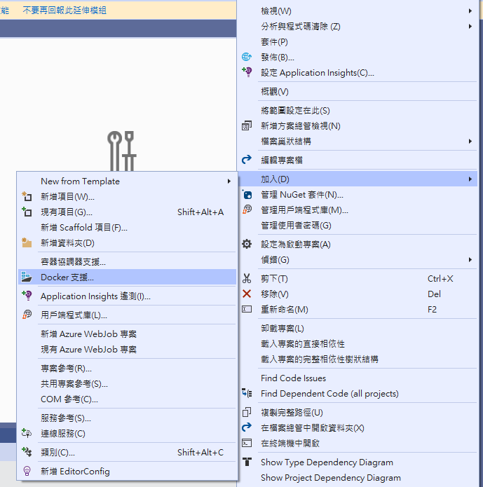Click the NuGet package manager icon

click(x=247, y=194)
